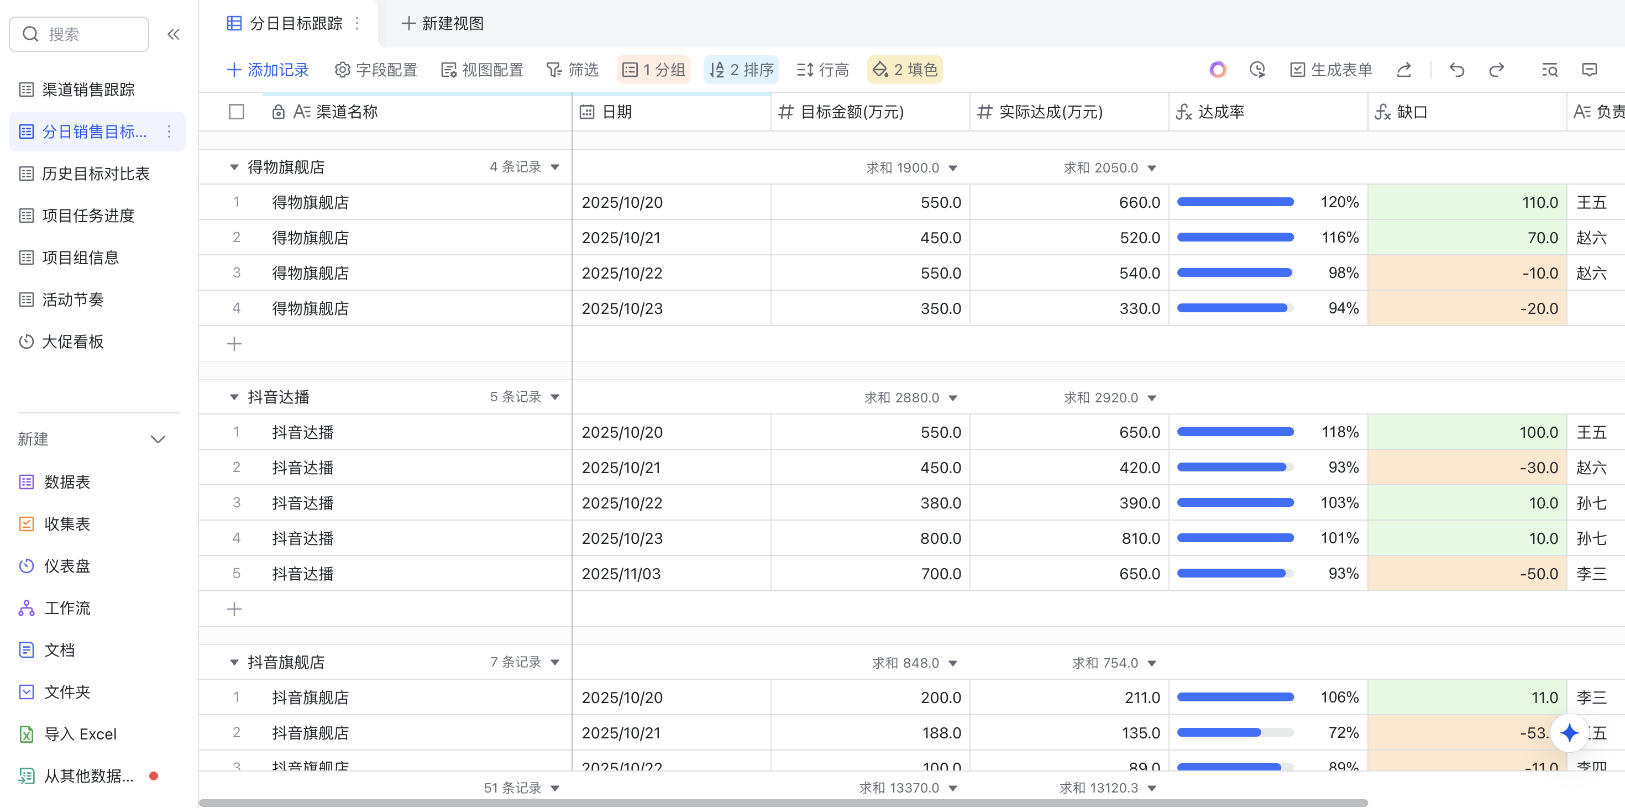
Task: Open the 51 条记录 dropdown at bottom
Action: point(521,788)
